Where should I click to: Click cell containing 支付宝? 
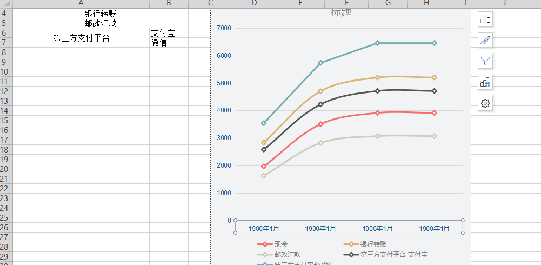coord(169,33)
